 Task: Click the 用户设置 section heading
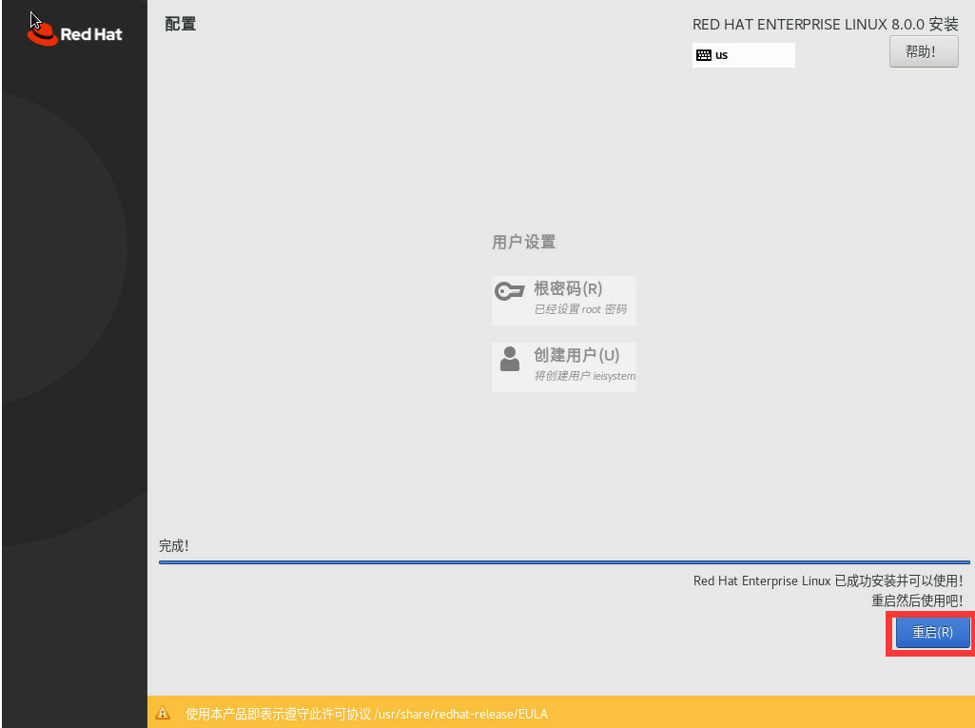coord(523,242)
